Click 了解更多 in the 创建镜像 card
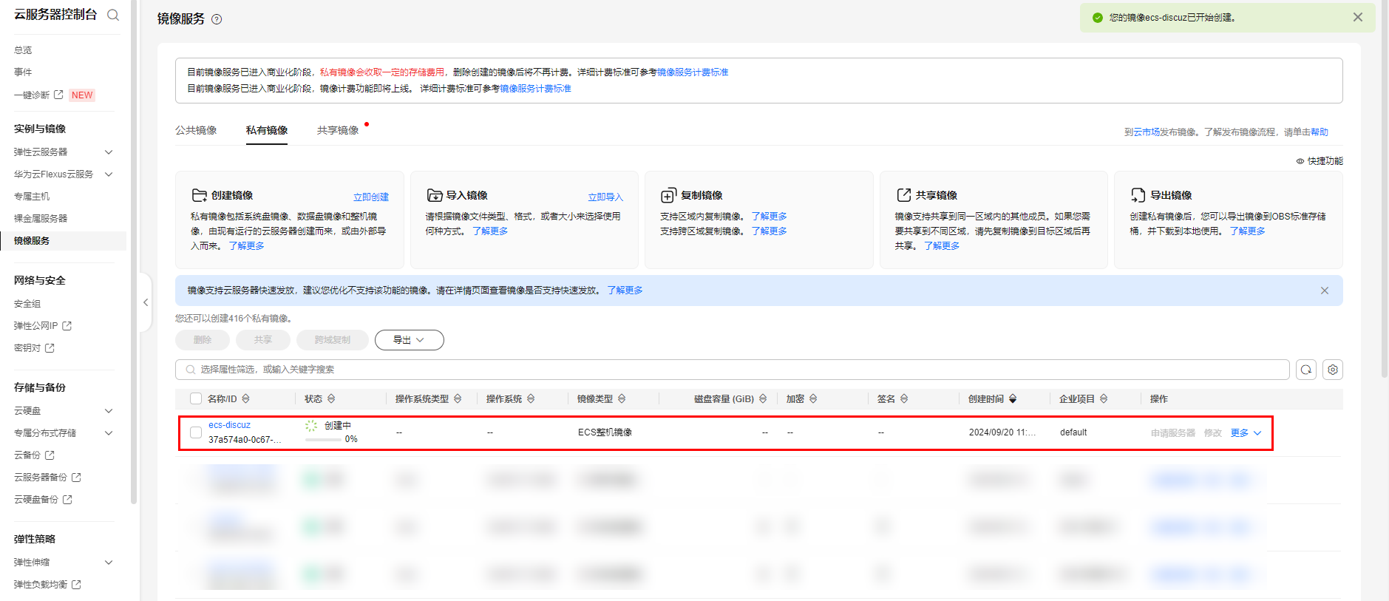 coord(246,246)
